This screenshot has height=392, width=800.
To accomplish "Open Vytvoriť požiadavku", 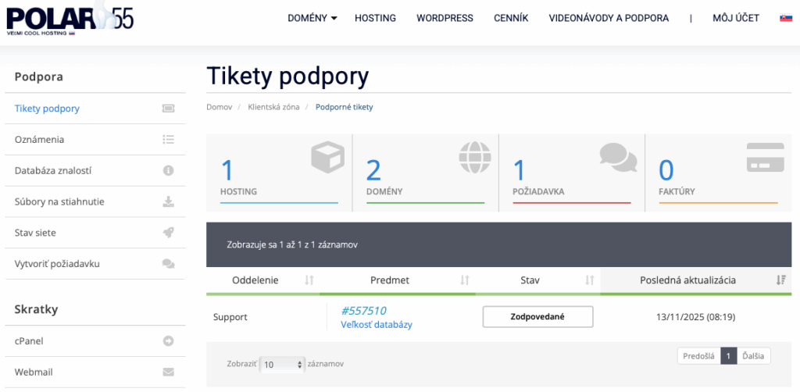I will click(95, 264).
